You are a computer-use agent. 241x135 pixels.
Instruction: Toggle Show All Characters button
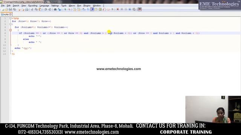pos(88,9)
